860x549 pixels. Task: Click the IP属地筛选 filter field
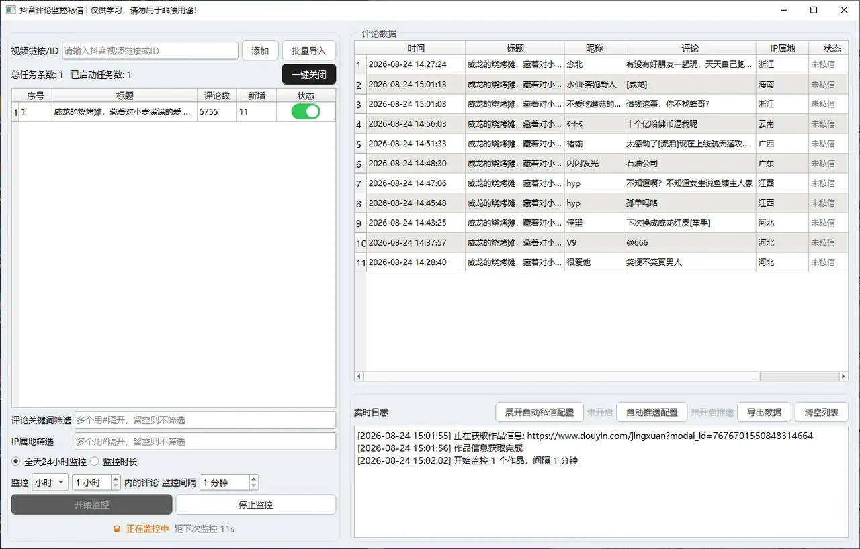(x=205, y=442)
